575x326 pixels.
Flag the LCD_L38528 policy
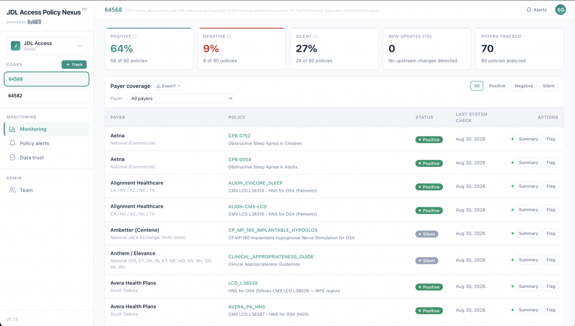pyautogui.click(x=551, y=287)
